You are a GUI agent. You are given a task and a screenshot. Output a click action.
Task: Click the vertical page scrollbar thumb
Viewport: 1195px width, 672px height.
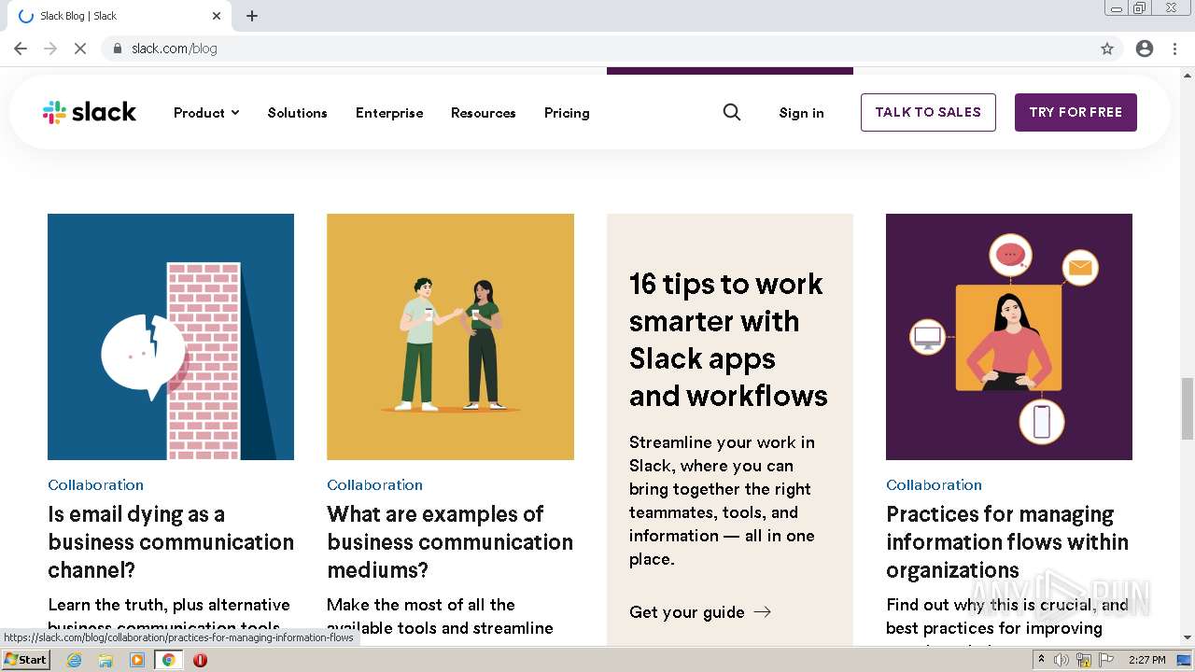click(1187, 407)
